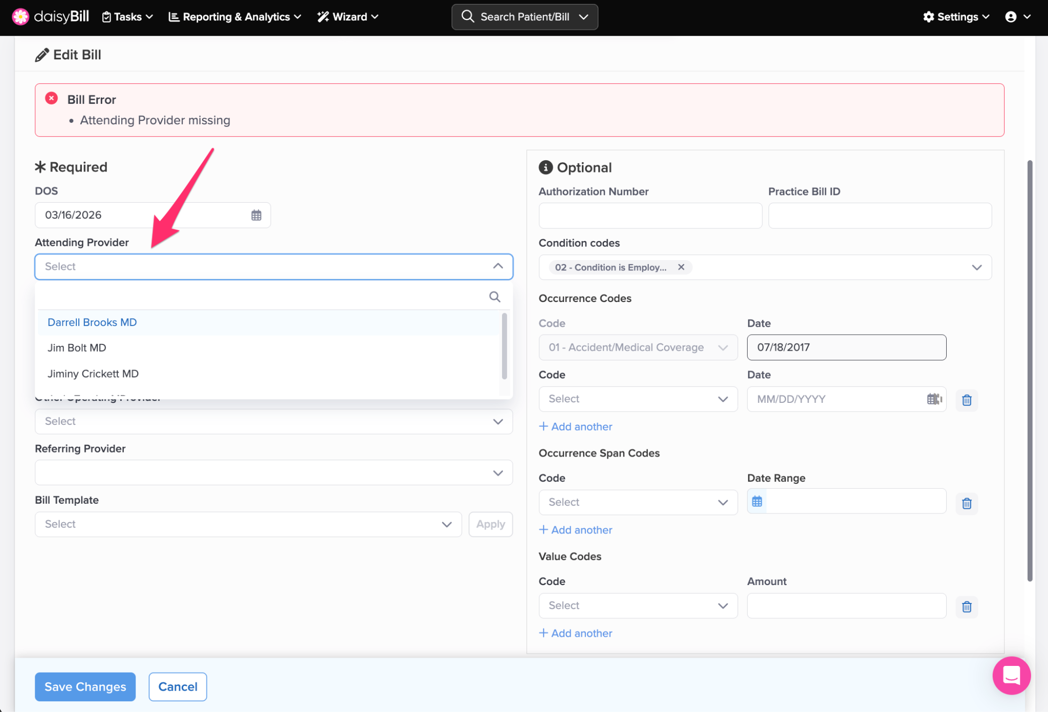Collapse the Attending Provider dropdown
1048x712 pixels.
[x=498, y=267]
